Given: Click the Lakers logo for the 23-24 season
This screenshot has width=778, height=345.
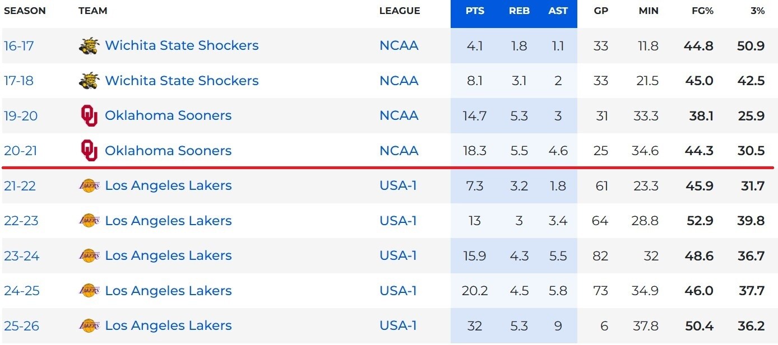Looking at the screenshot, I should point(89,255).
